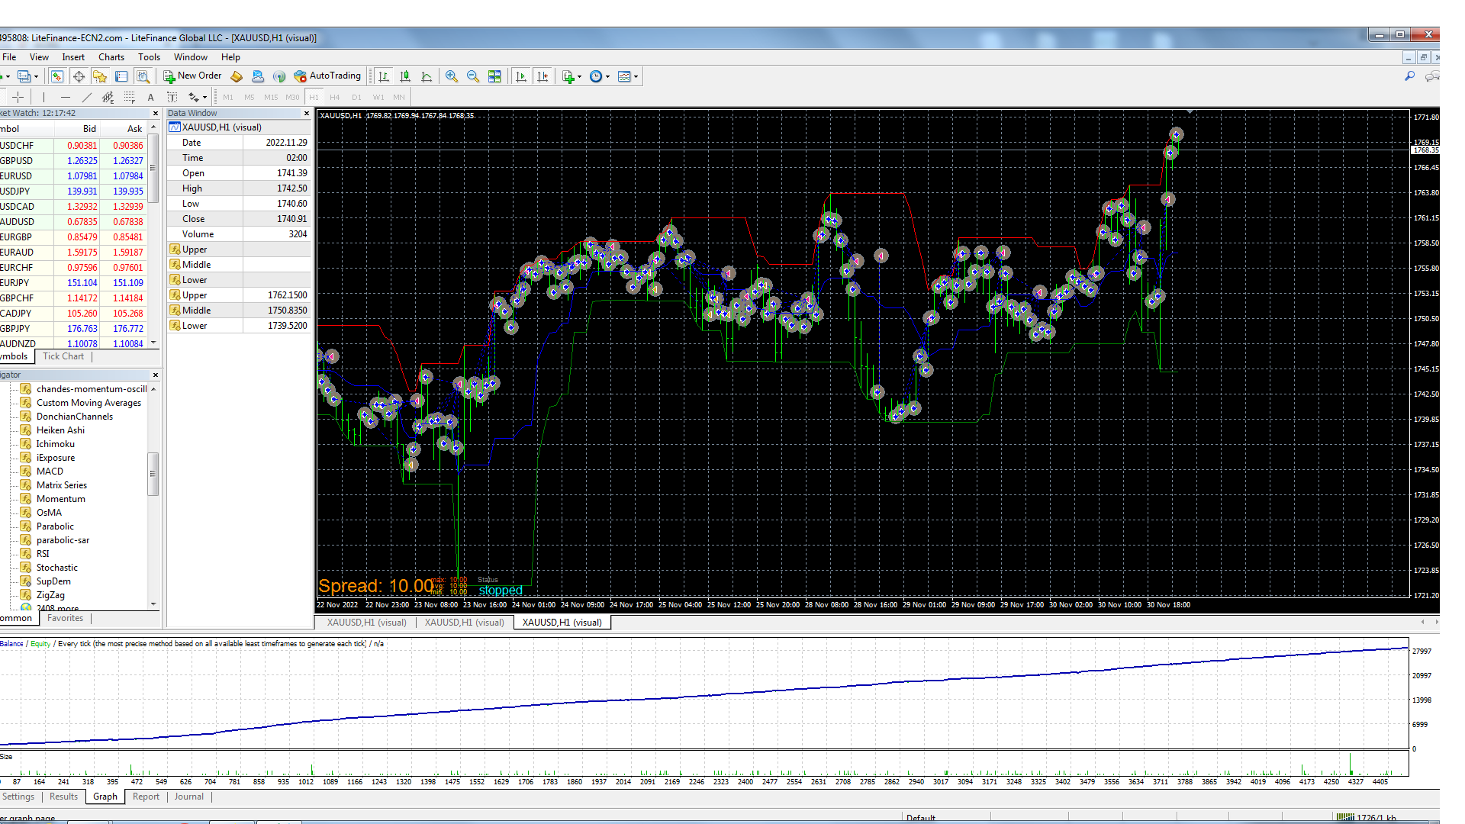Toggle the Navigator panel toolbar button
The width and height of the screenshot is (1465, 824).
click(x=100, y=76)
